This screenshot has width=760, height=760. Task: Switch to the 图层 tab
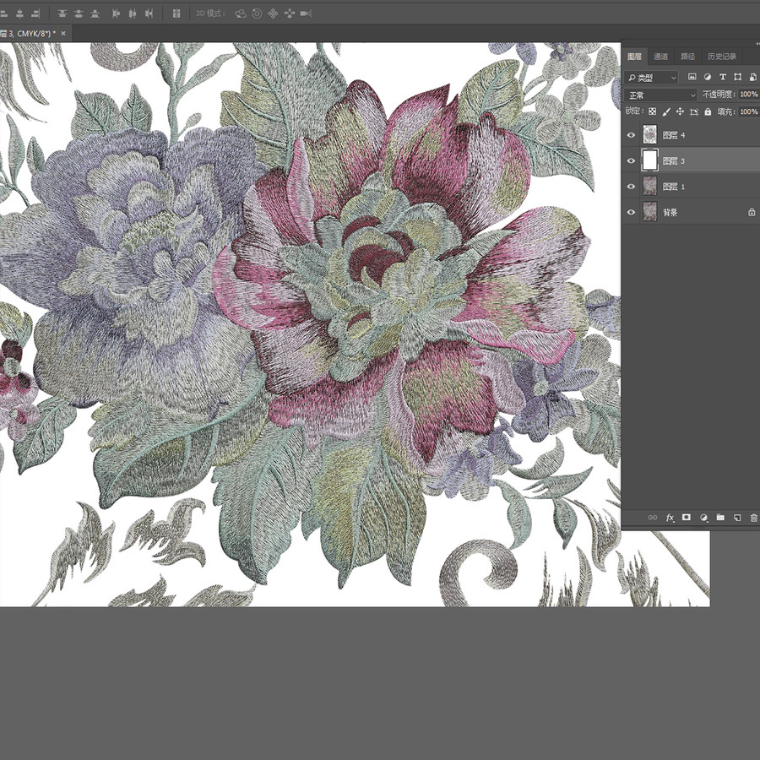click(x=634, y=57)
